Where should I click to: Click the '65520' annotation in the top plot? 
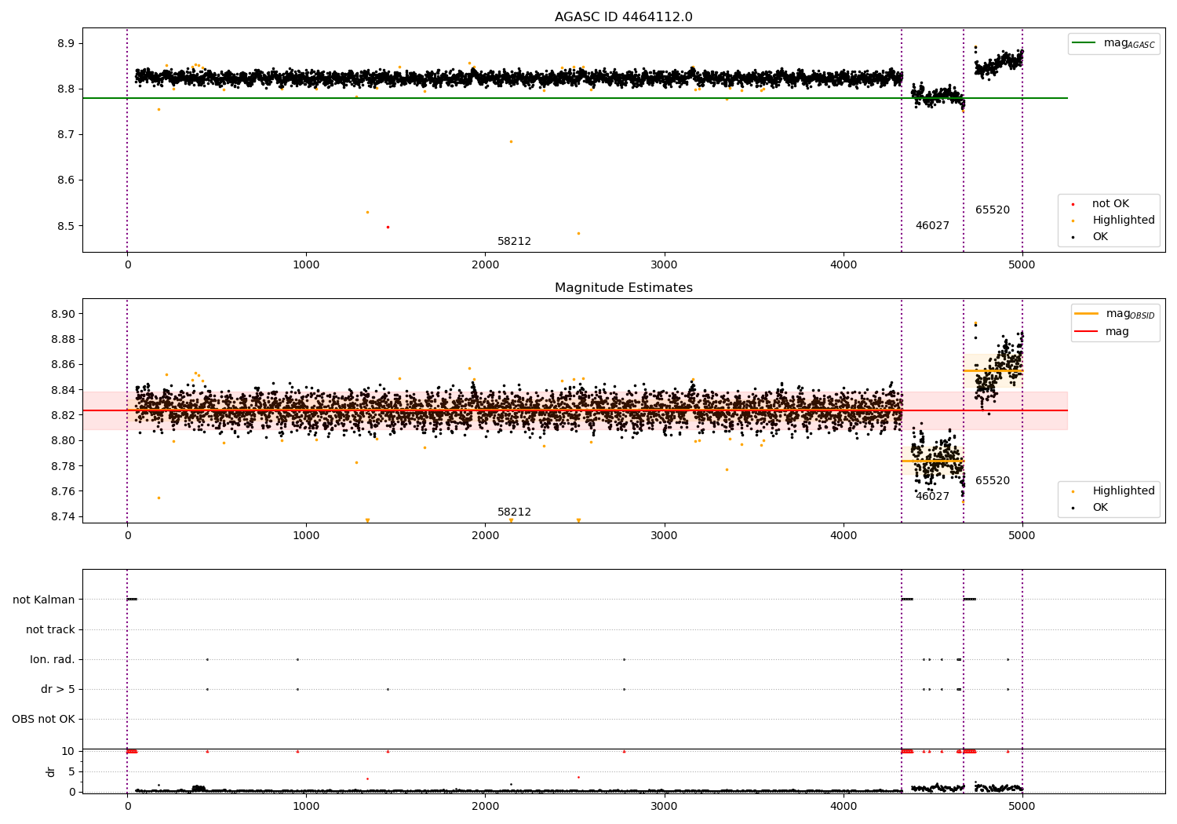click(x=993, y=210)
